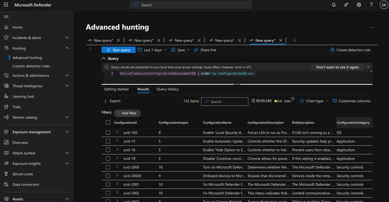The width and height of the screenshot is (389, 202).
Task: Check the scid-2000 row checkbox
Action: (x=108, y=167)
